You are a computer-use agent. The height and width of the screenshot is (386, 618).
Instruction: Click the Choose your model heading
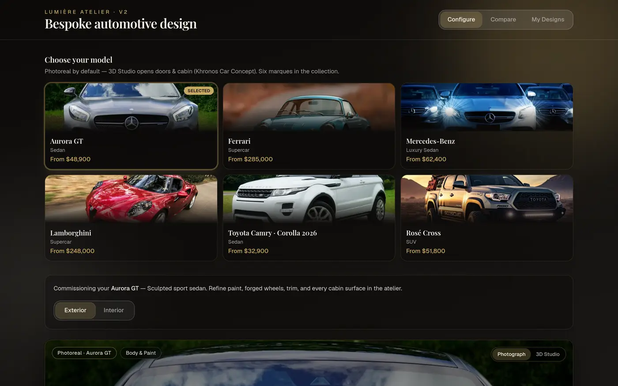pos(79,60)
